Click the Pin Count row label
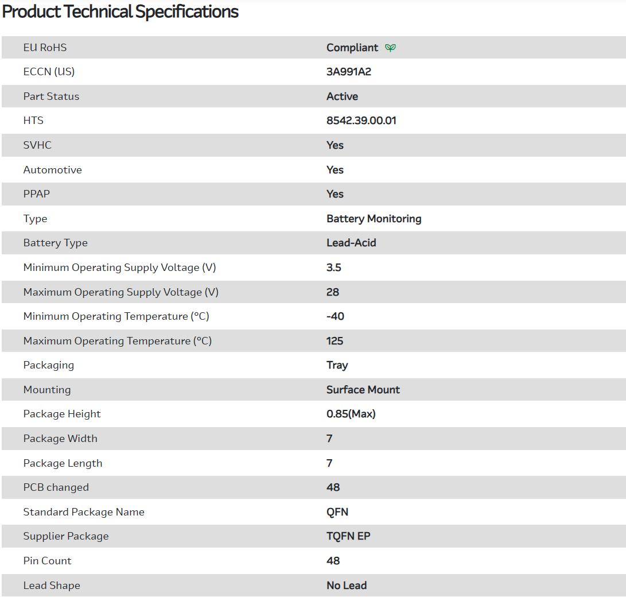Image resolution: width=626 pixels, height=597 pixels. 47,561
